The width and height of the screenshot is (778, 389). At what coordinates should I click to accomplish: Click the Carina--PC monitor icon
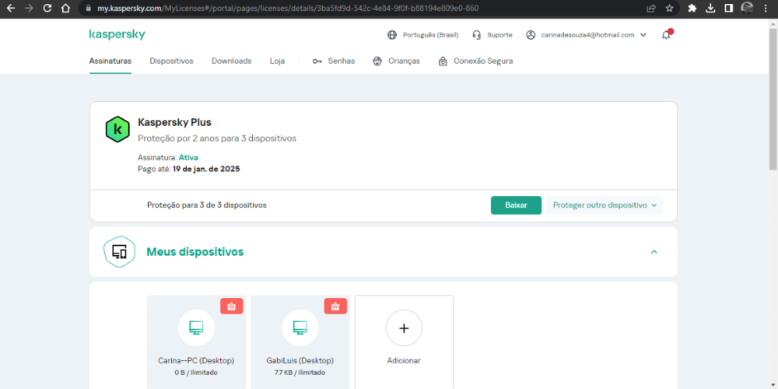tap(197, 328)
